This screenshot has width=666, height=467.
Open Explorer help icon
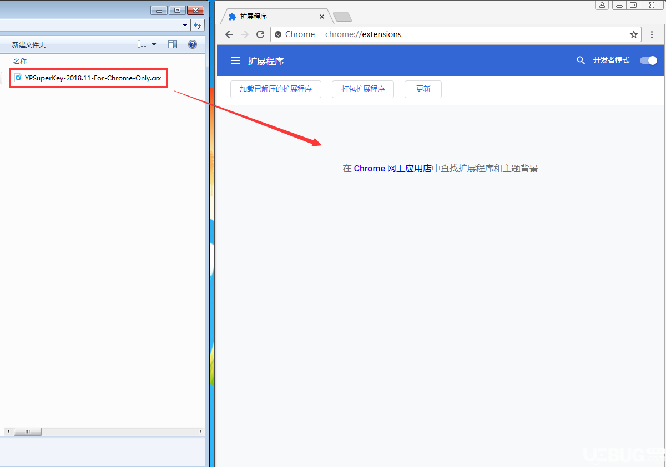pos(193,44)
